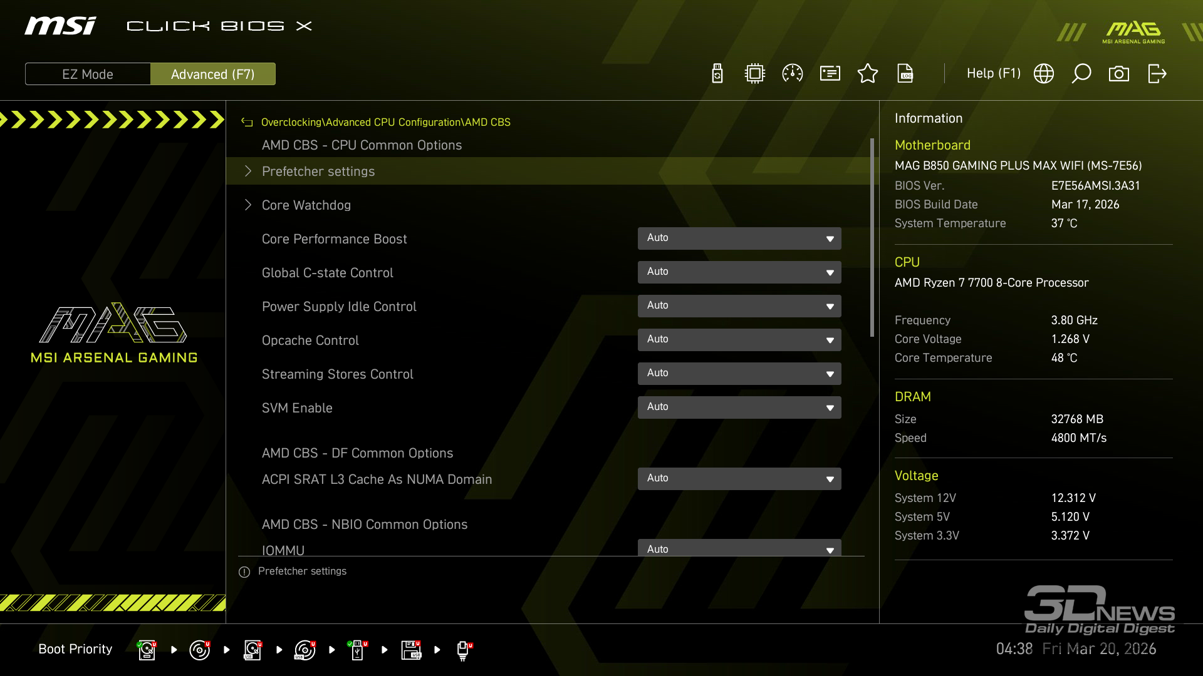1203x676 pixels.
Task: Click the exit arrow icon
Action: pyautogui.click(x=1157, y=74)
